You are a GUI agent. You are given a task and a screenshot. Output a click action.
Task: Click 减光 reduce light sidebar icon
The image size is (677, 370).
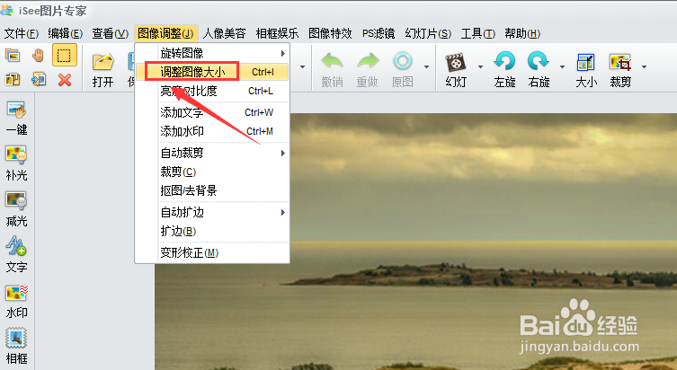(16, 209)
